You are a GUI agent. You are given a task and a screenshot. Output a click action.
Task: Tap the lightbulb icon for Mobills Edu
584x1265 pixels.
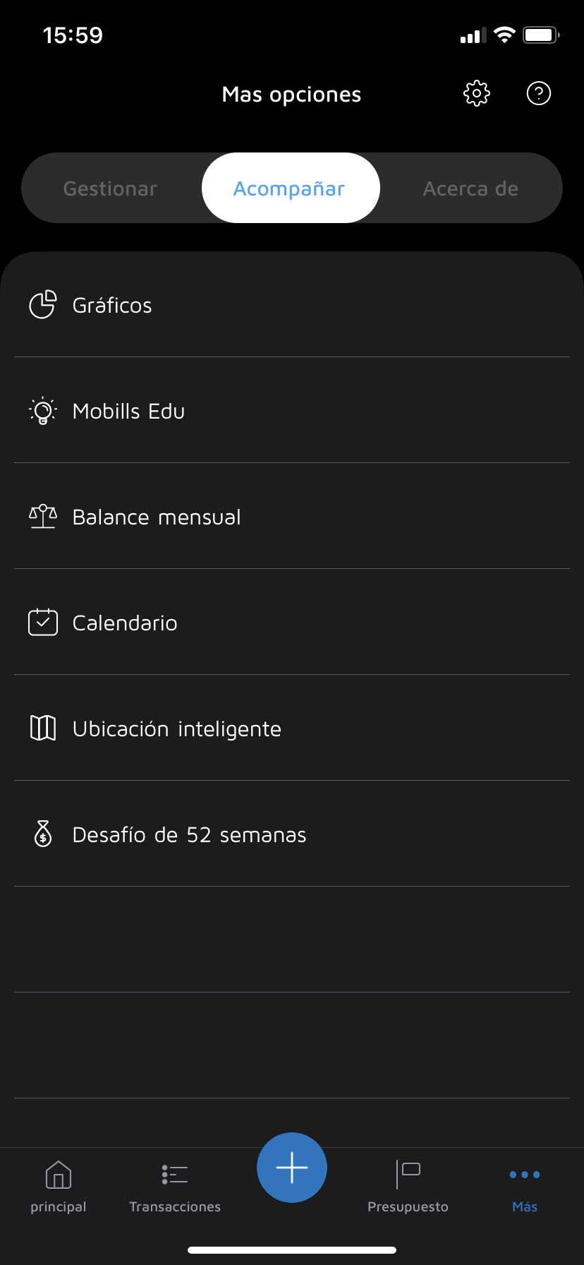point(42,411)
